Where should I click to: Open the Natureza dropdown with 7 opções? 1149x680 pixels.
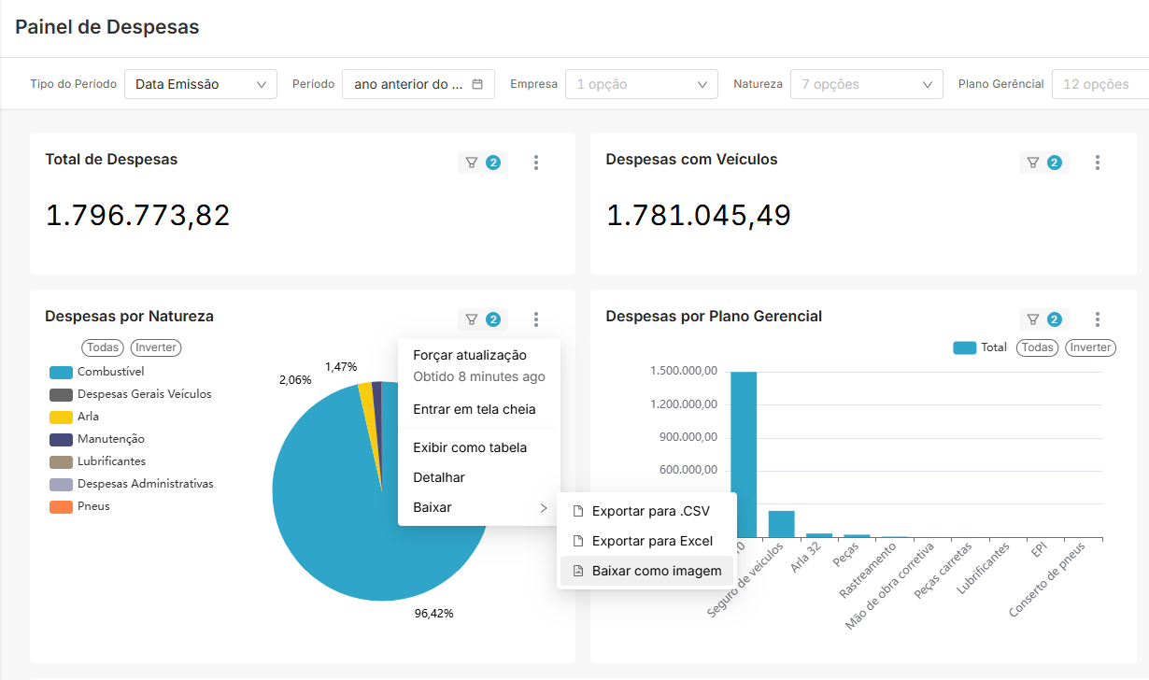(866, 84)
